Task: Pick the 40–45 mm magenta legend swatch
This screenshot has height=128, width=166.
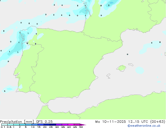Action: coord(71,125)
